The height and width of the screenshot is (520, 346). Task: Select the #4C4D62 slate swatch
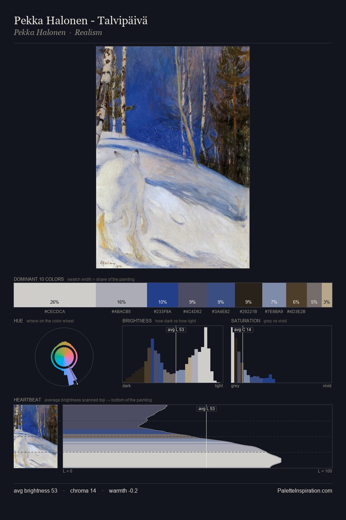(192, 295)
